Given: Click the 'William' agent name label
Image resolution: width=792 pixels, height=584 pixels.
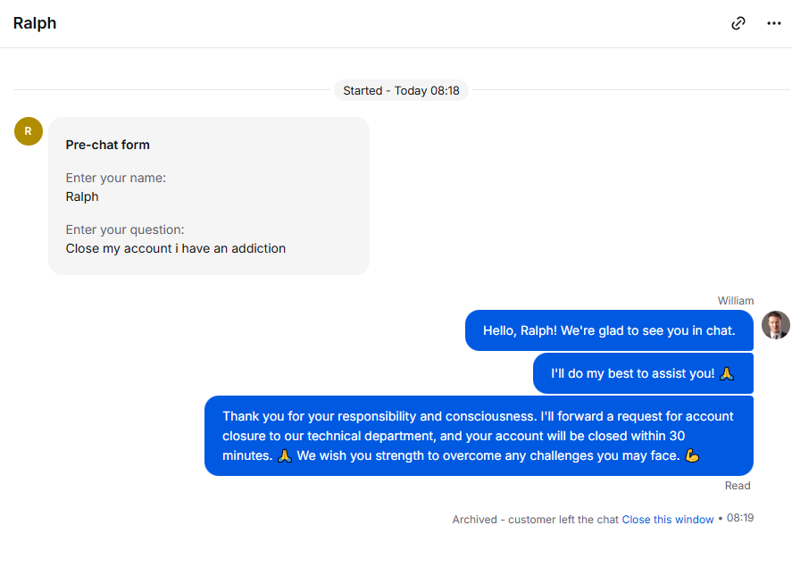Looking at the screenshot, I should click(x=736, y=301).
